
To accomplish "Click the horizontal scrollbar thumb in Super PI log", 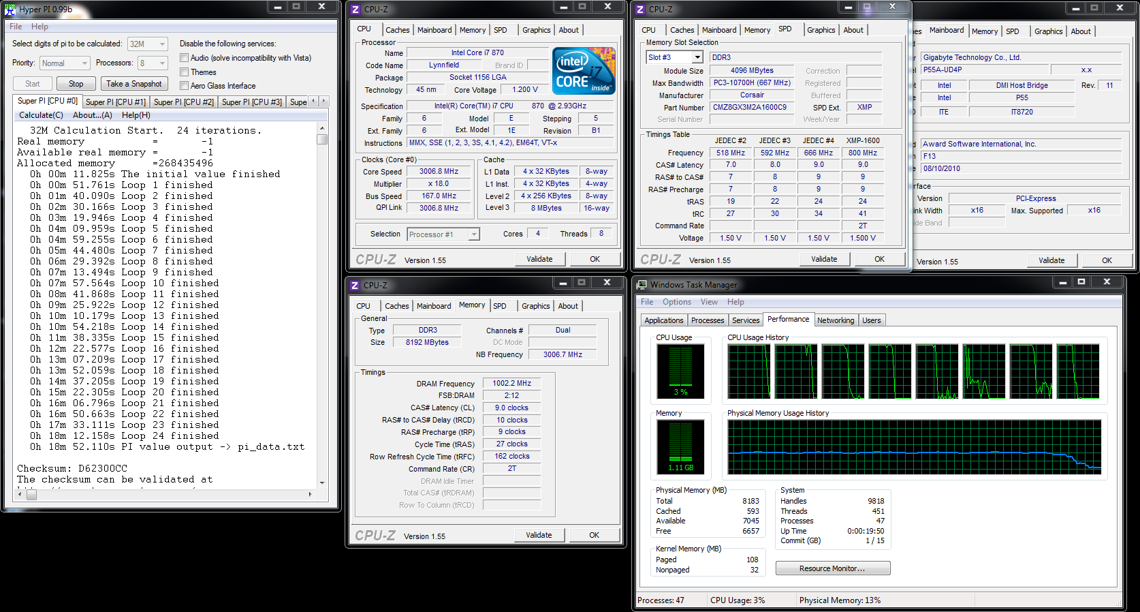I will [x=32, y=495].
